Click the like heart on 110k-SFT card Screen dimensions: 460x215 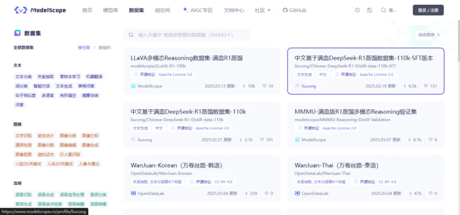[426, 86]
